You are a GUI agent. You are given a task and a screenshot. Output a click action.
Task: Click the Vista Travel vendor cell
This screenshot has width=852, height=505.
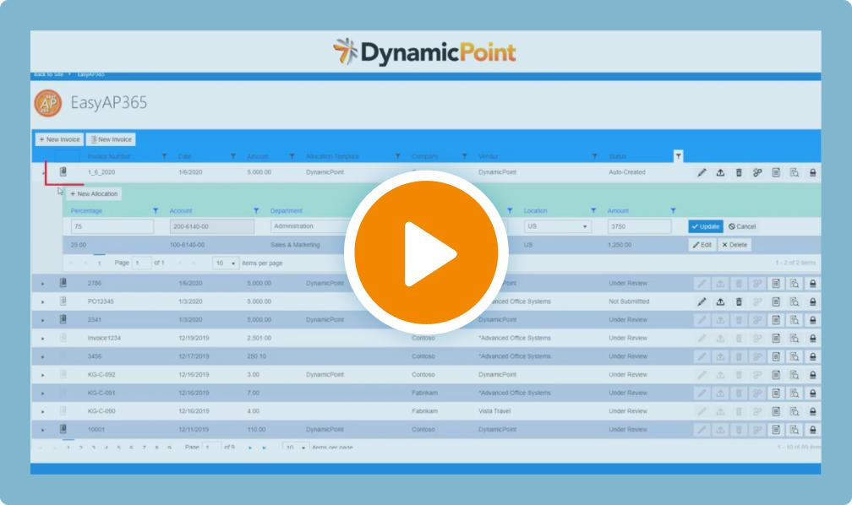pyautogui.click(x=494, y=411)
